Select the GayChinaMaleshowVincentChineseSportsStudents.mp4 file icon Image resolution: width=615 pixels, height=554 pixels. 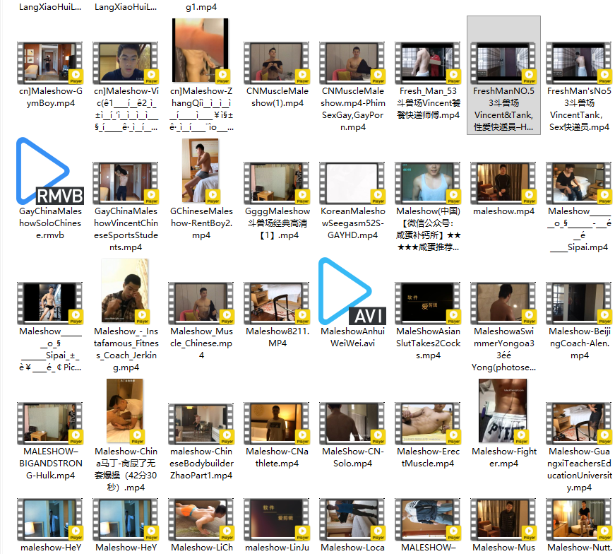tap(125, 182)
